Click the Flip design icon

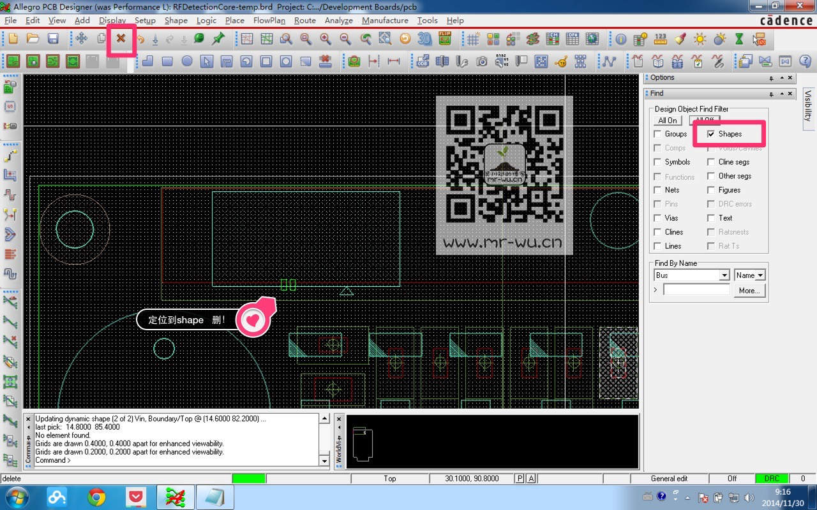[x=445, y=39]
